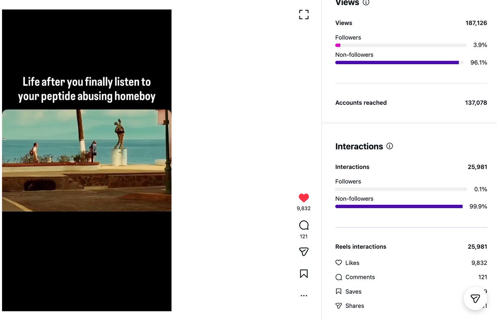Click the Shares label text

(x=355, y=306)
